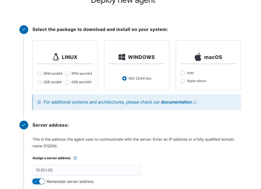Viewport: 261px width, 189px height.
Task: Click the Remember server address label
Action: 70,182
